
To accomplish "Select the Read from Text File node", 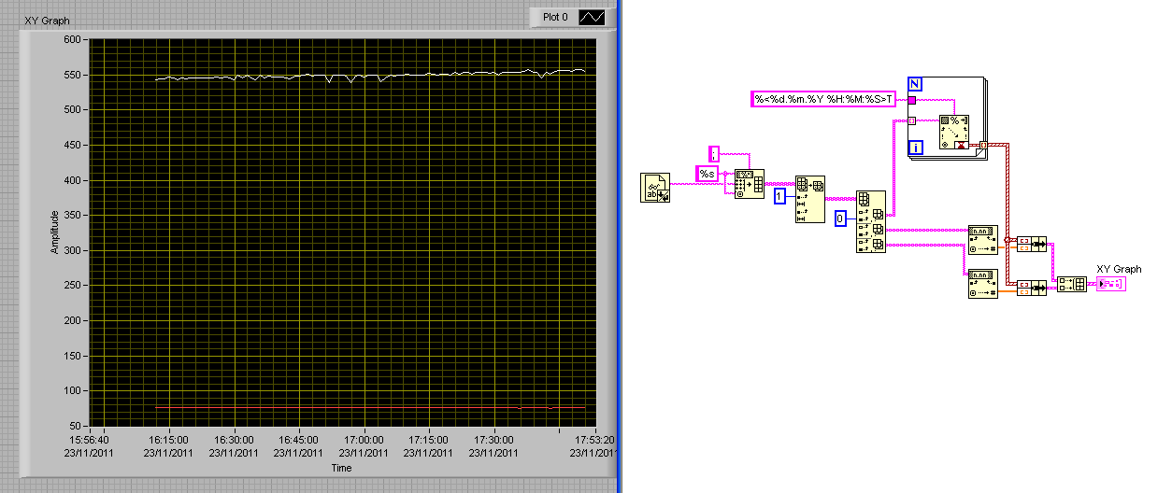I will pos(655,188).
